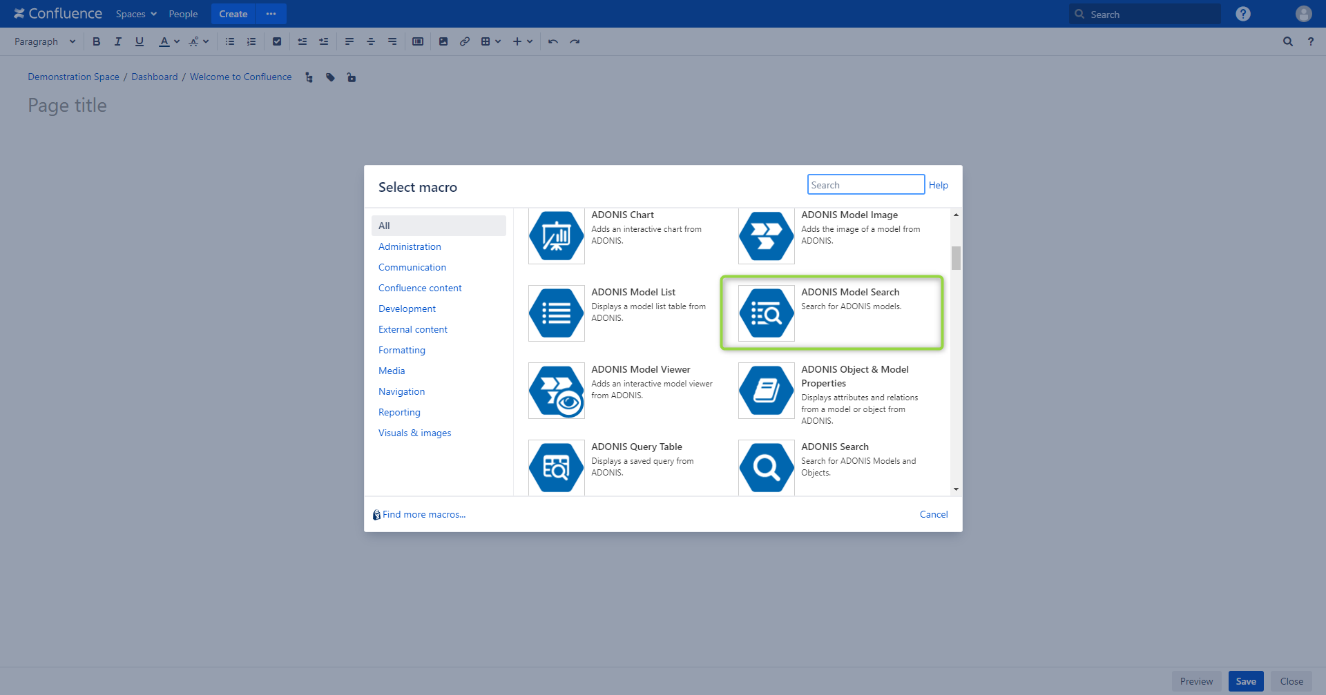Image resolution: width=1326 pixels, height=695 pixels.
Task: Filter macros by Formatting
Action: [x=402, y=350]
